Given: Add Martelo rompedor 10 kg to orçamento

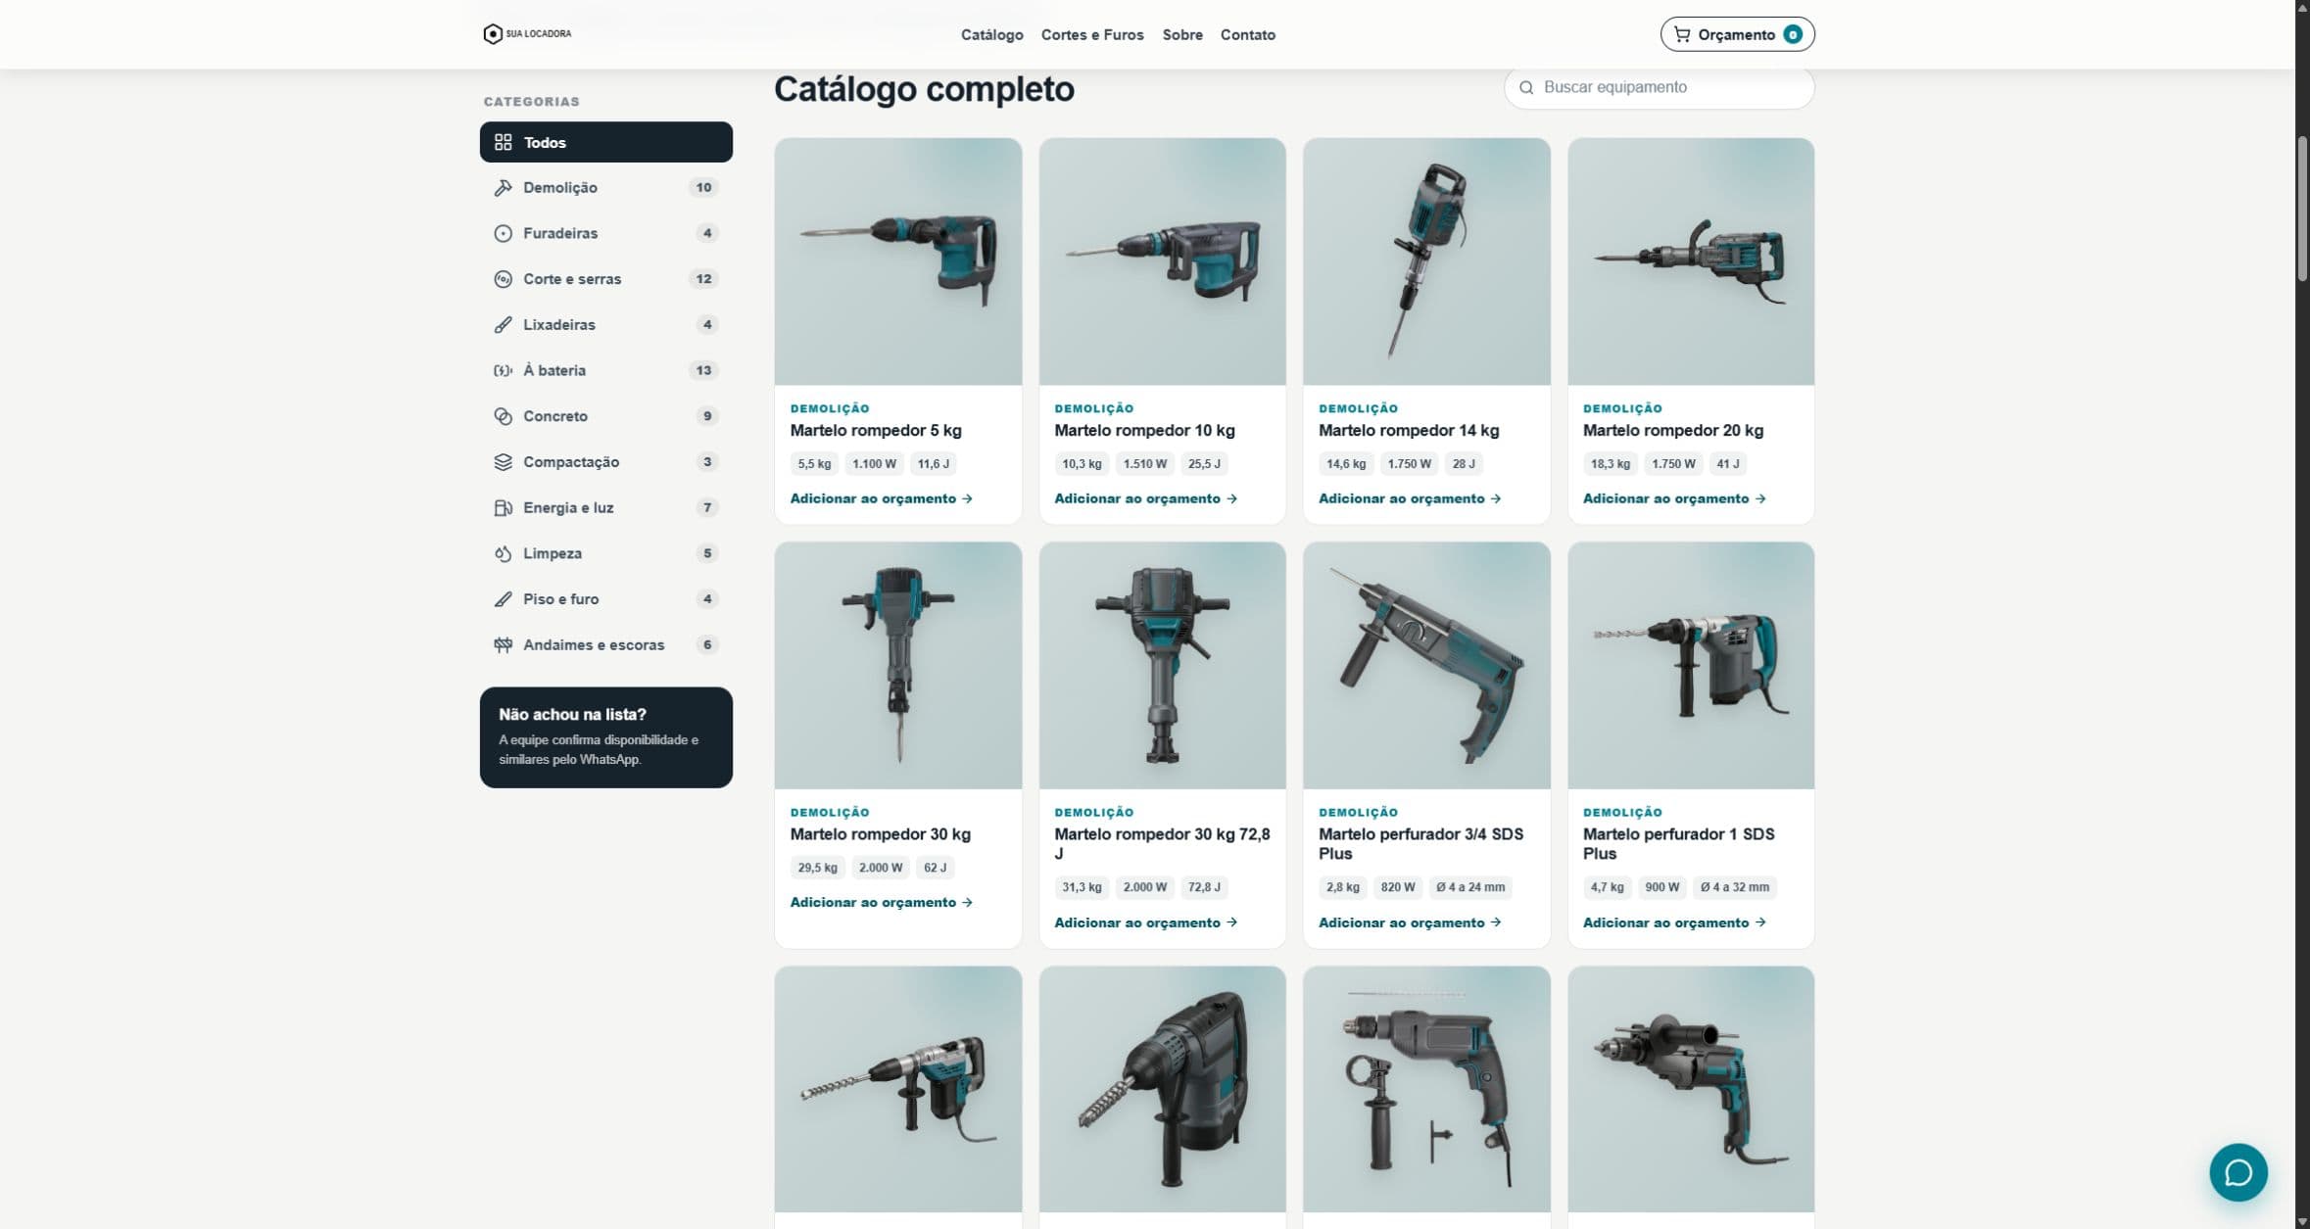Looking at the screenshot, I should [1145, 498].
